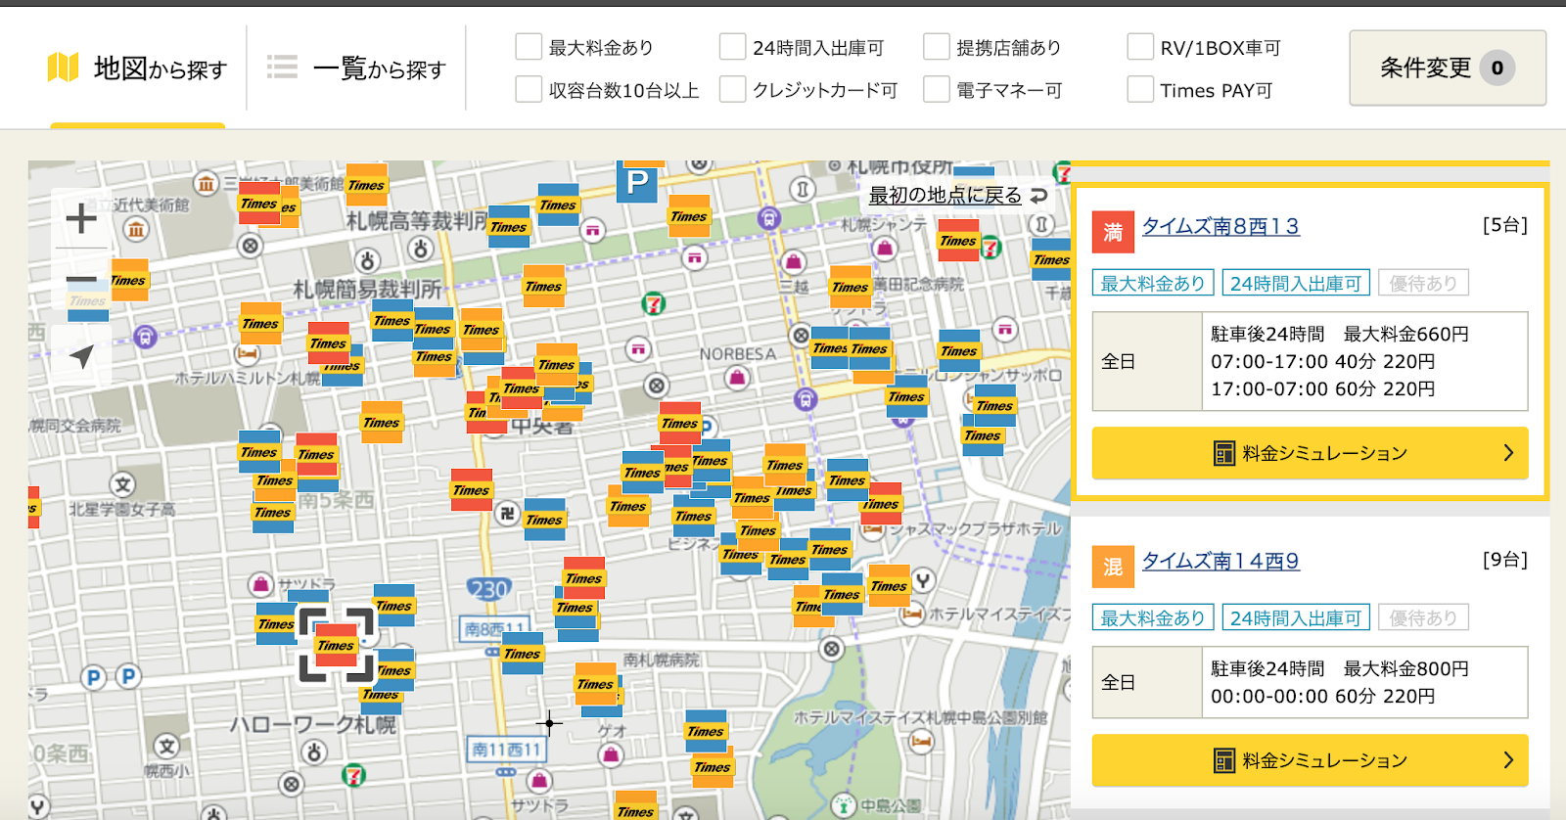1566x820 pixels.
Task: Click the school icon by 北星学園女子高
Action: pyautogui.click(x=122, y=483)
